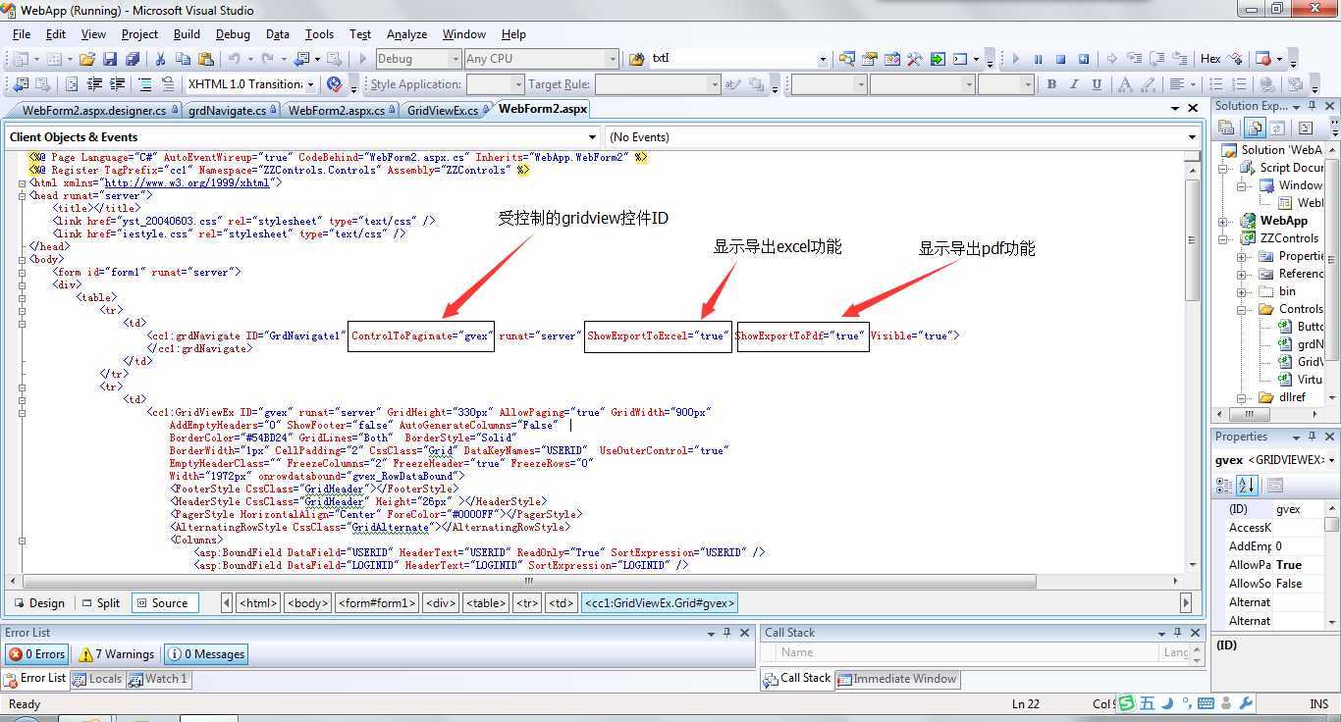Open the (No Events) dropdown
Viewport: 1341px width, 722px height.
1193,137
